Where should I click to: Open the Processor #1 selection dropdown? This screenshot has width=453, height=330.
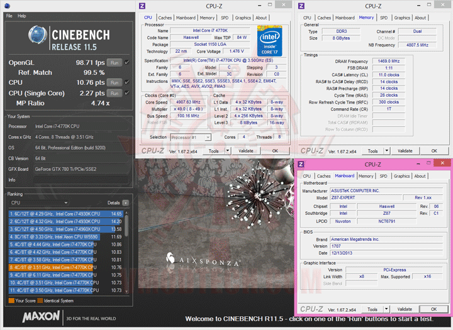(x=191, y=138)
